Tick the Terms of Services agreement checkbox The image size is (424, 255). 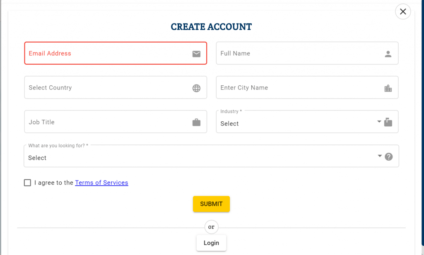pyautogui.click(x=27, y=183)
